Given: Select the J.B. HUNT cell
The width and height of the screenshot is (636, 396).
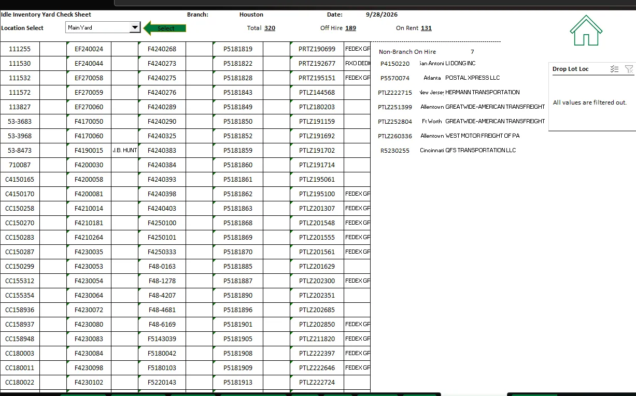Looking at the screenshot, I should [124, 151].
